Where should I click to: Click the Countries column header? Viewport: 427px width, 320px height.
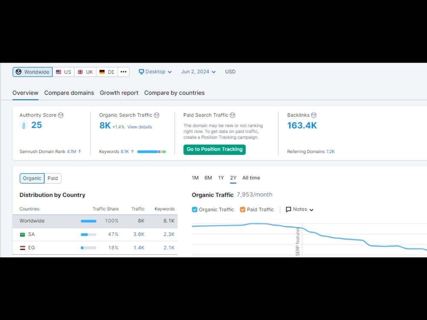(x=29, y=209)
